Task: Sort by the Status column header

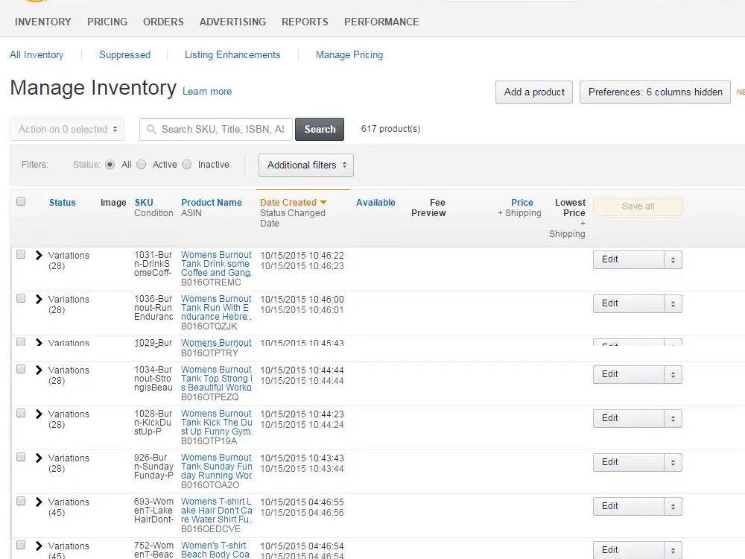Action: point(63,203)
